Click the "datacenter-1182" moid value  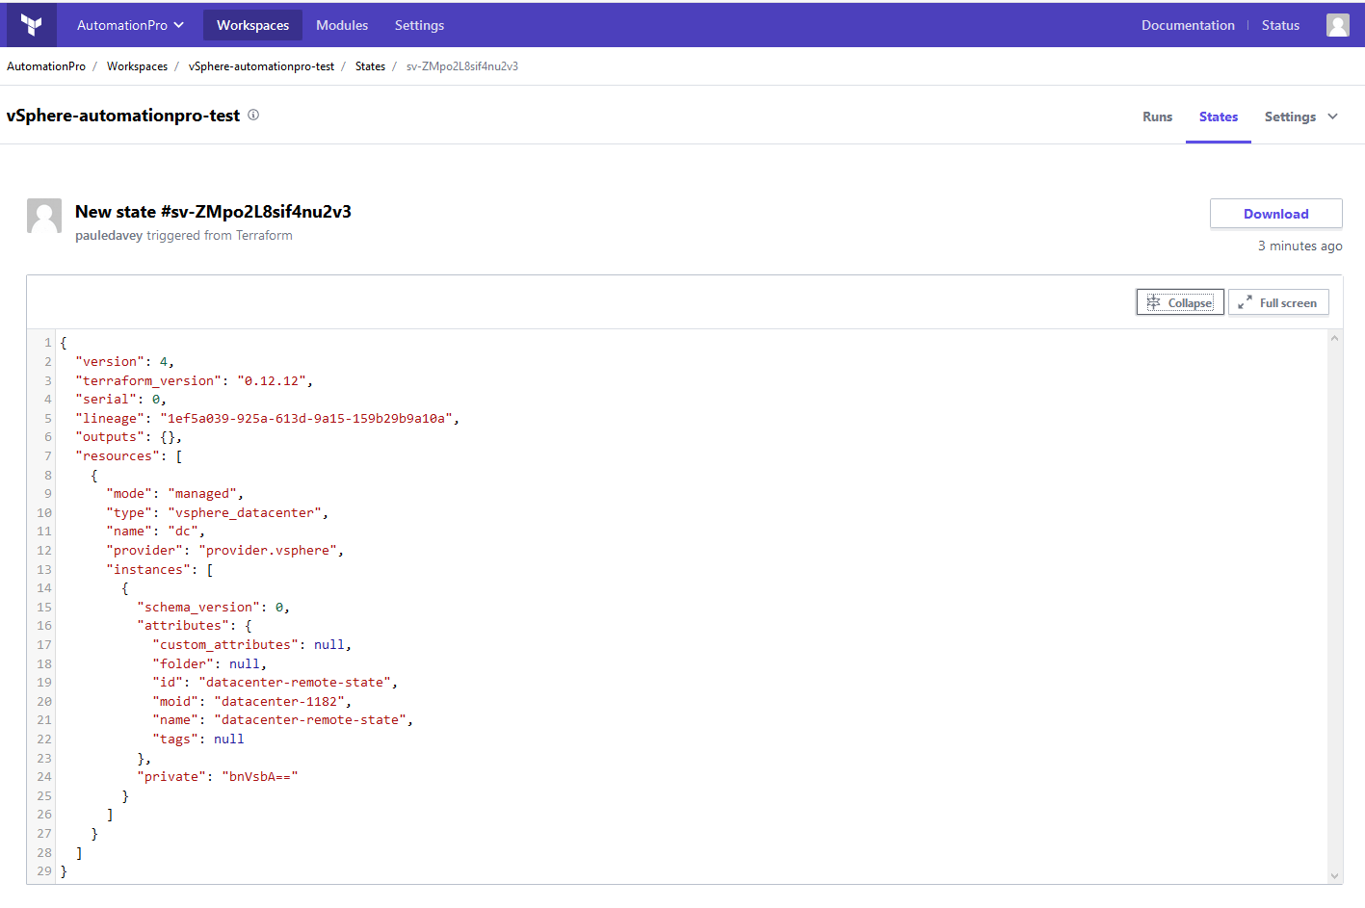click(x=279, y=701)
